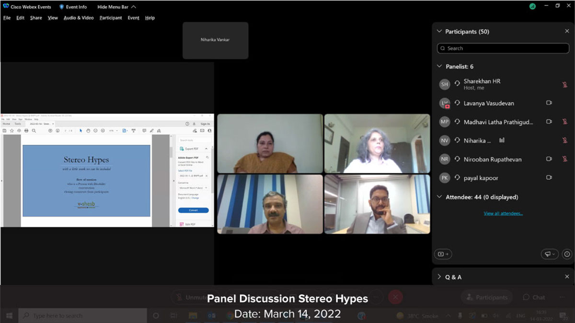575x323 pixels.
Task: Collapse the Attendee: 44 group
Action: (x=439, y=197)
